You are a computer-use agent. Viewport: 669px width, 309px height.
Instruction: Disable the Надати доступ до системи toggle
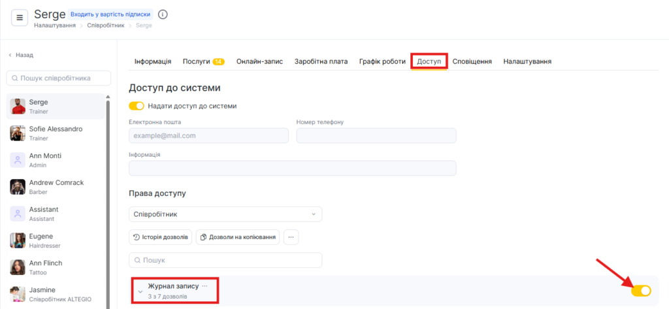point(137,106)
